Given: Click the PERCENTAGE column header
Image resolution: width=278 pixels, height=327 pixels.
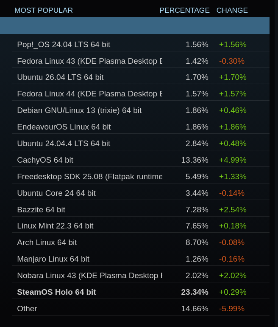Looking at the screenshot, I should 185,10.
